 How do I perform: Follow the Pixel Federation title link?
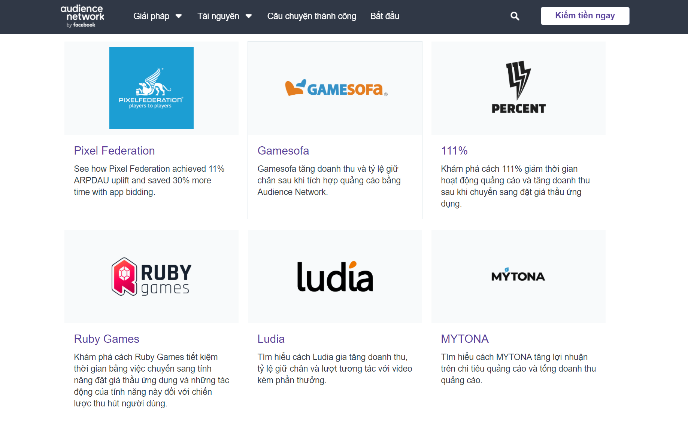(x=114, y=151)
